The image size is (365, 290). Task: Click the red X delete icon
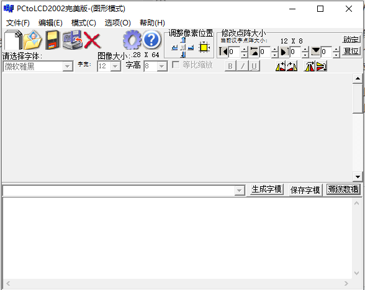92,40
